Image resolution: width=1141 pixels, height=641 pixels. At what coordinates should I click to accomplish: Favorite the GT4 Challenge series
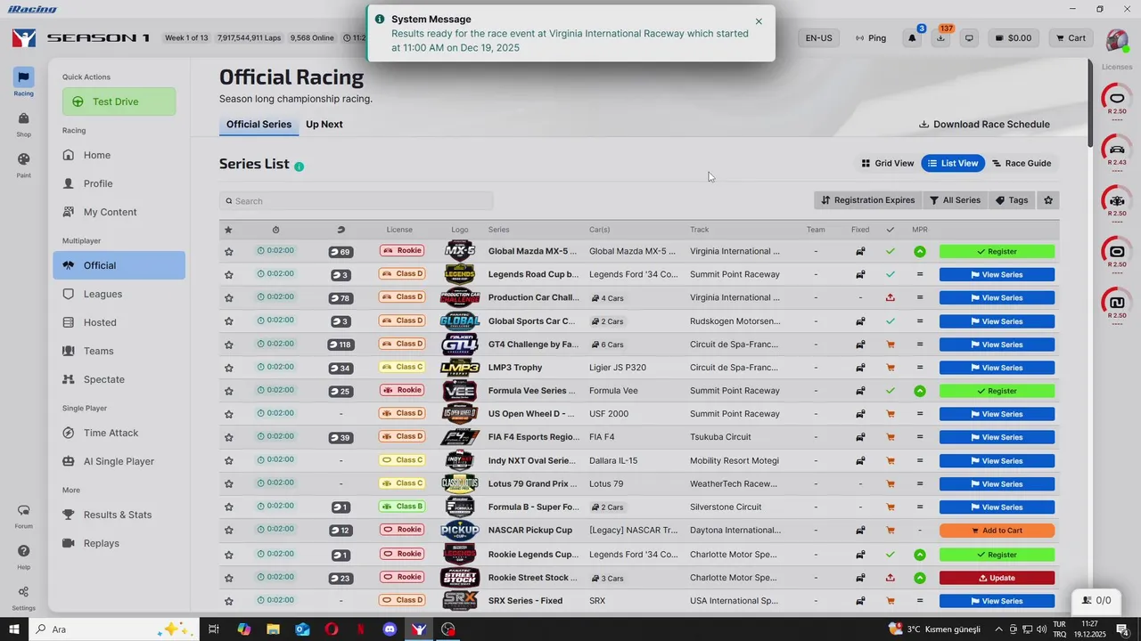[x=228, y=345]
